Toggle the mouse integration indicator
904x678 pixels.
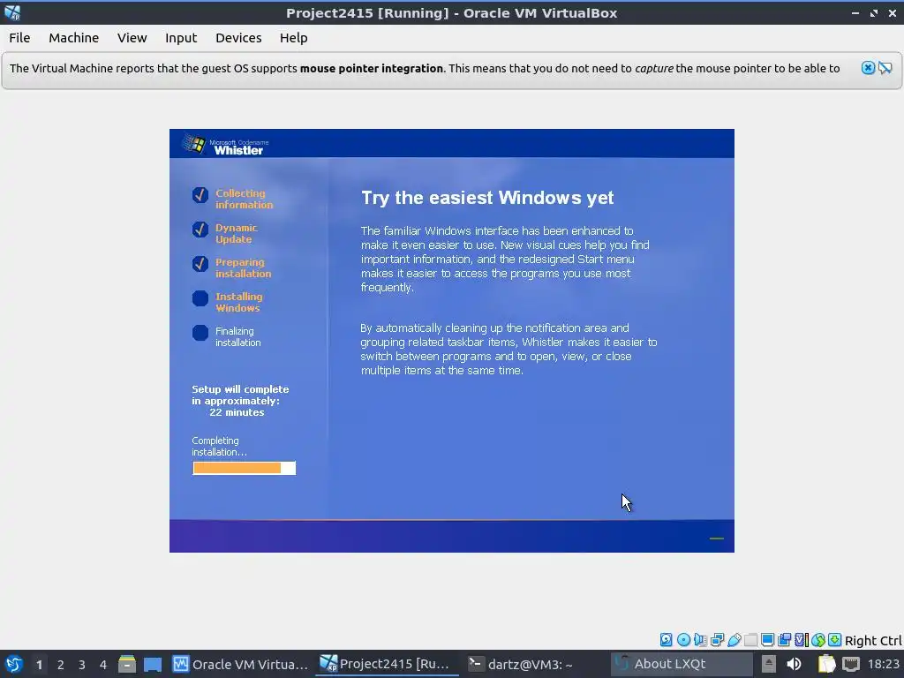(x=818, y=639)
